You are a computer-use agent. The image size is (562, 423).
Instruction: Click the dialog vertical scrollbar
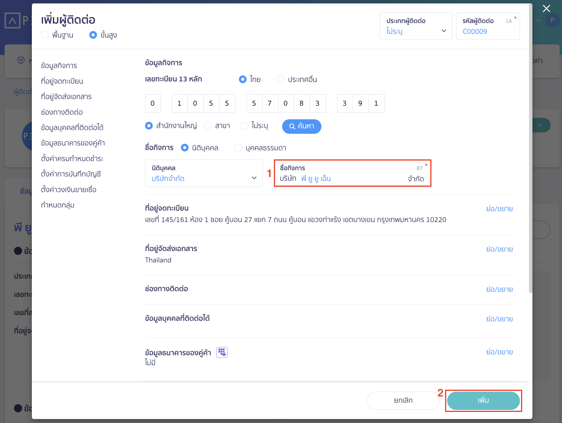pyautogui.click(x=530, y=148)
